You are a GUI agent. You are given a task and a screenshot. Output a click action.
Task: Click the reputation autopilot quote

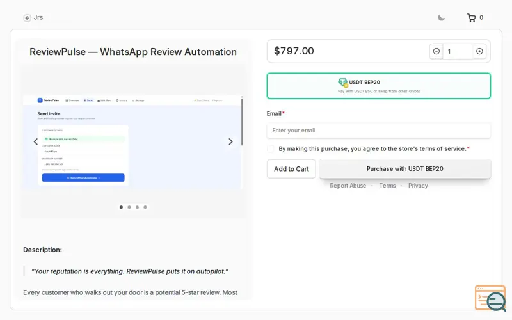[x=130, y=271]
